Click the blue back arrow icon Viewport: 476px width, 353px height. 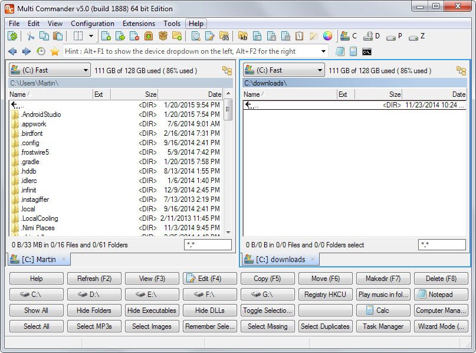click(12, 52)
